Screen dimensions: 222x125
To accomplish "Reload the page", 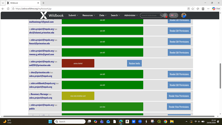I will click(x=8, y=9).
